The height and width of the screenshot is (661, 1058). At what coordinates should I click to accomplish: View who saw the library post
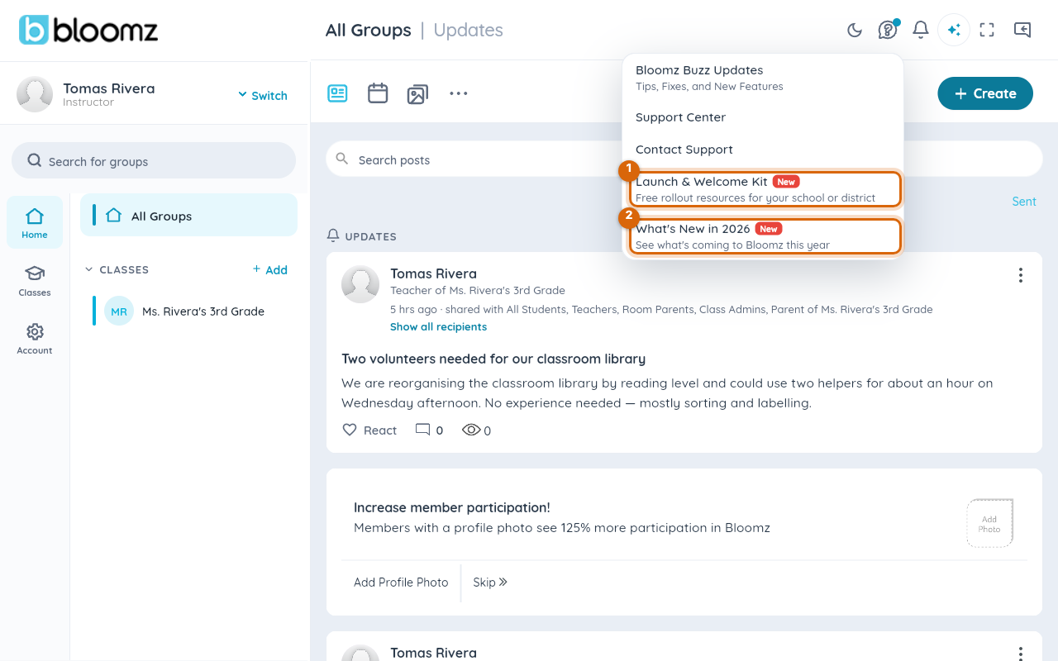[x=476, y=430]
